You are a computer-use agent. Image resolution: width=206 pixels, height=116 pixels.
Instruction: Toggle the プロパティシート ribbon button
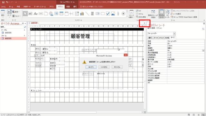(162, 14)
